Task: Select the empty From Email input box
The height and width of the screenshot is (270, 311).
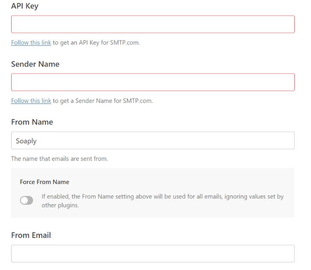Action: click(x=153, y=254)
